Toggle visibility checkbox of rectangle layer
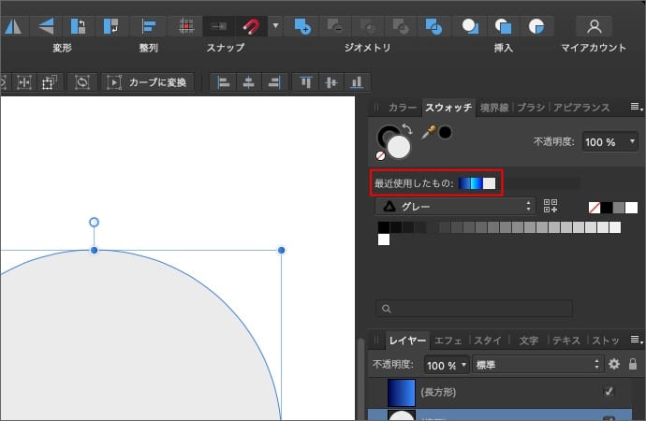Viewport: 646px width, 421px height. click(609, 391)
